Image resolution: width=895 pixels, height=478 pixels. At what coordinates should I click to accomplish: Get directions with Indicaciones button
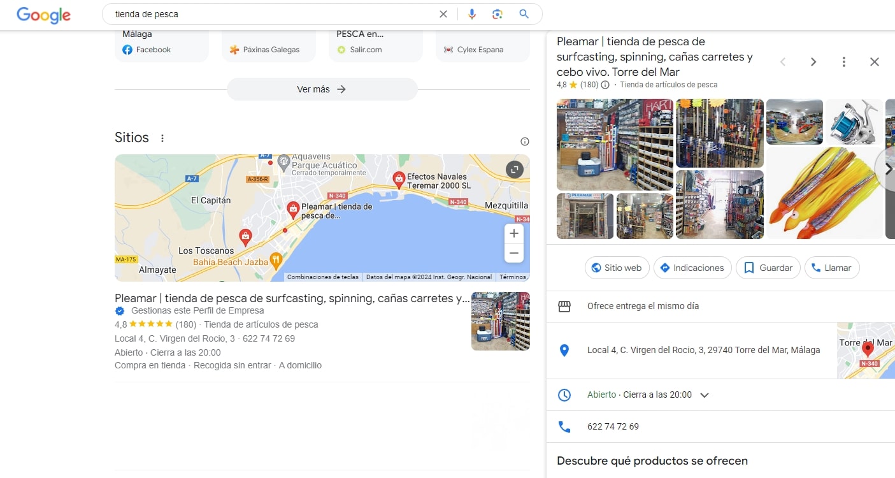point(692,268)
